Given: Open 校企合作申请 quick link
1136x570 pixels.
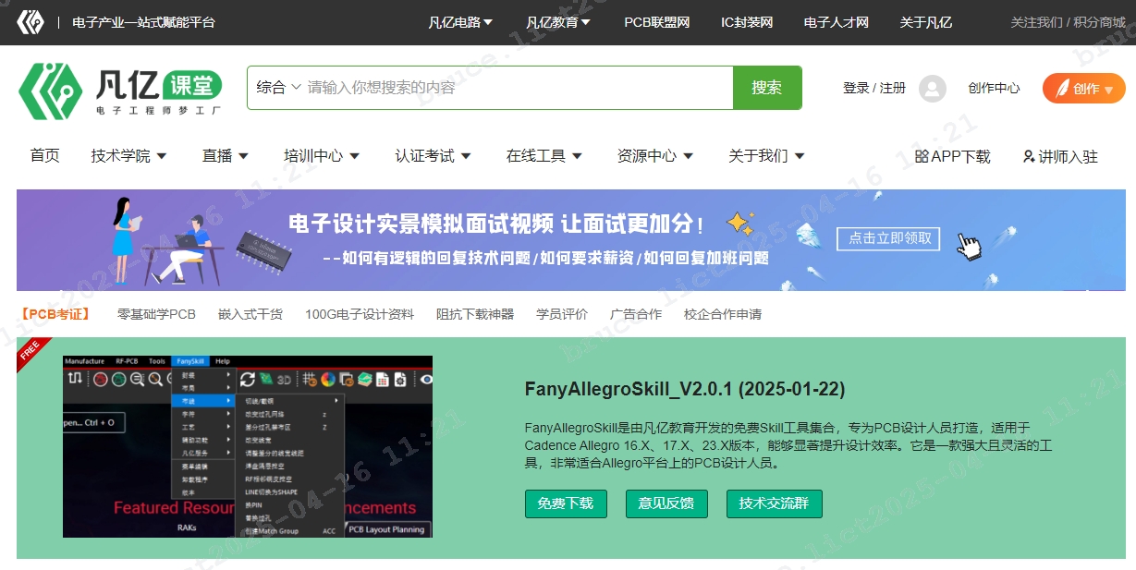Looking at the screenshot, I should point(723,314).
